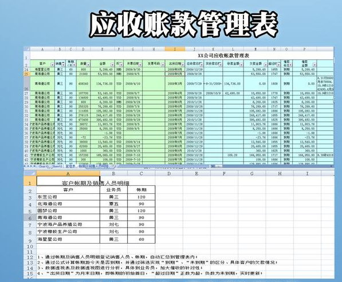
Task: Select the 宁波橡胶生产公司 cell in lower table
Action: point(68,232)
